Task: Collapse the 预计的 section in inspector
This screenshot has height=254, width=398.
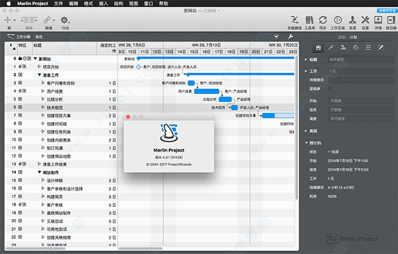Action: point(306,143)
